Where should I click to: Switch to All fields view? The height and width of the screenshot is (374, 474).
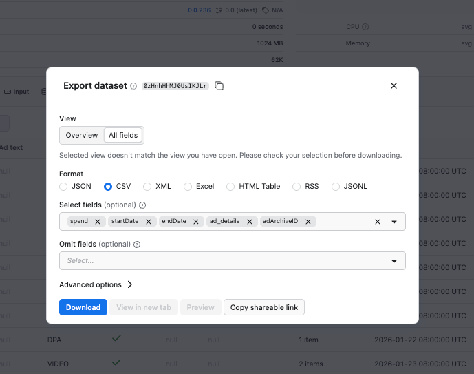click(123, 135)
